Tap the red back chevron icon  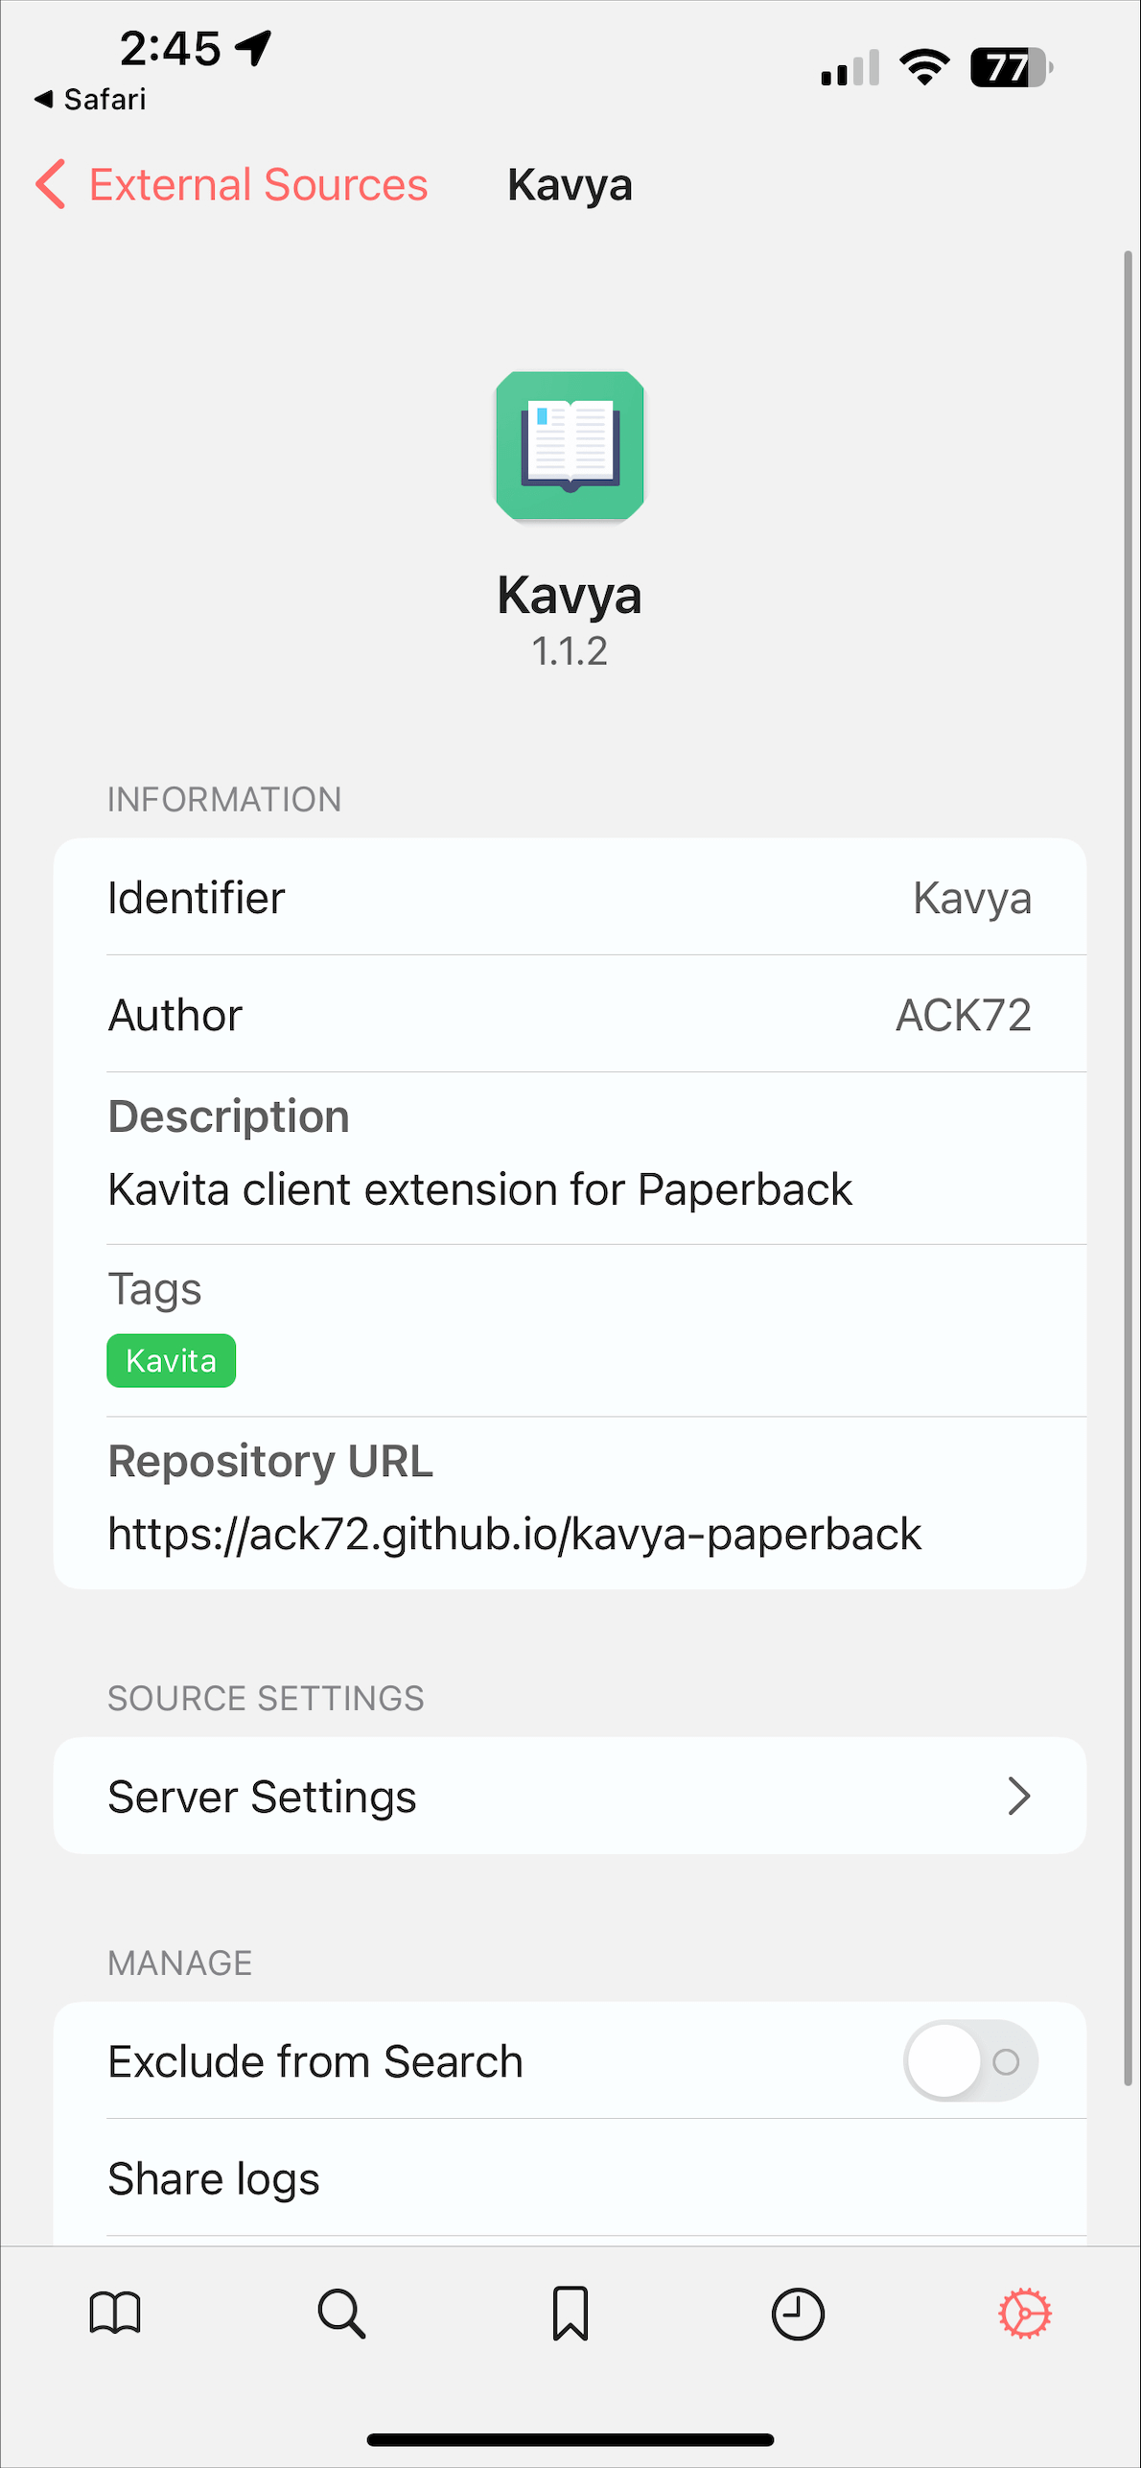tap(51, 184)
